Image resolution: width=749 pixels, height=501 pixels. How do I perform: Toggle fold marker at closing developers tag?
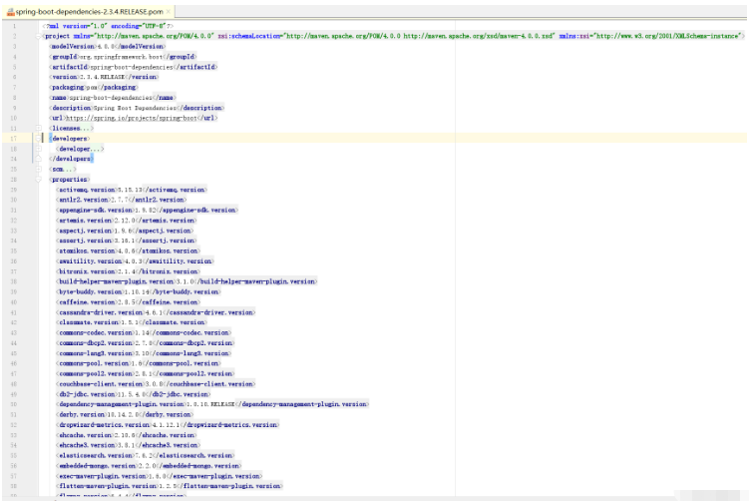38,159
